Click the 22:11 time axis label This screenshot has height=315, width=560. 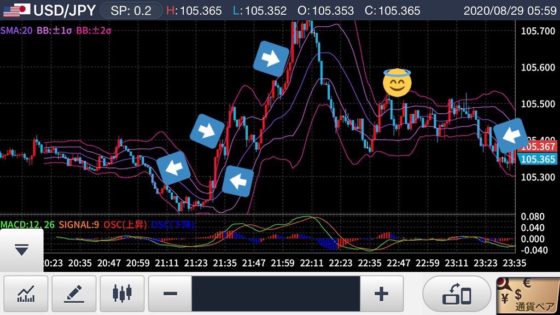click(312, 263)
